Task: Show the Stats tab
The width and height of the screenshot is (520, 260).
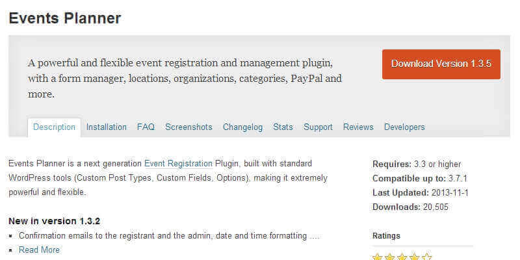Action: pos(283,127)
